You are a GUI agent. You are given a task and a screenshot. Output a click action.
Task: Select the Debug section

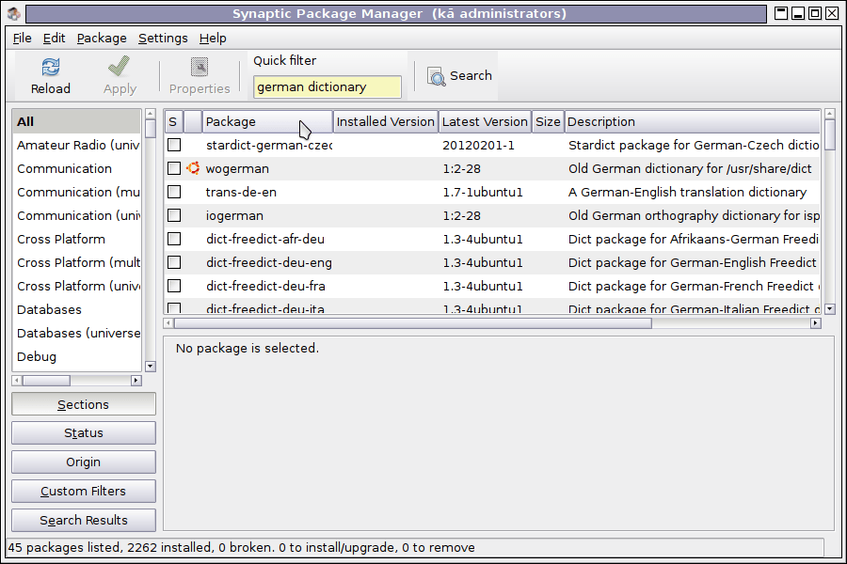point(76,356)
